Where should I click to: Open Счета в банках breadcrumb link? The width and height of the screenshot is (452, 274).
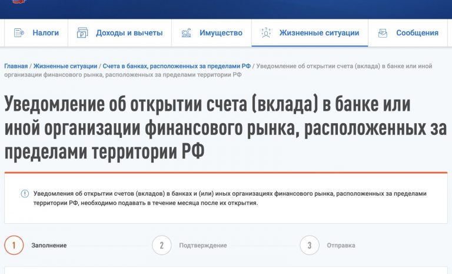pyautogui.click(x=177, y=66)
